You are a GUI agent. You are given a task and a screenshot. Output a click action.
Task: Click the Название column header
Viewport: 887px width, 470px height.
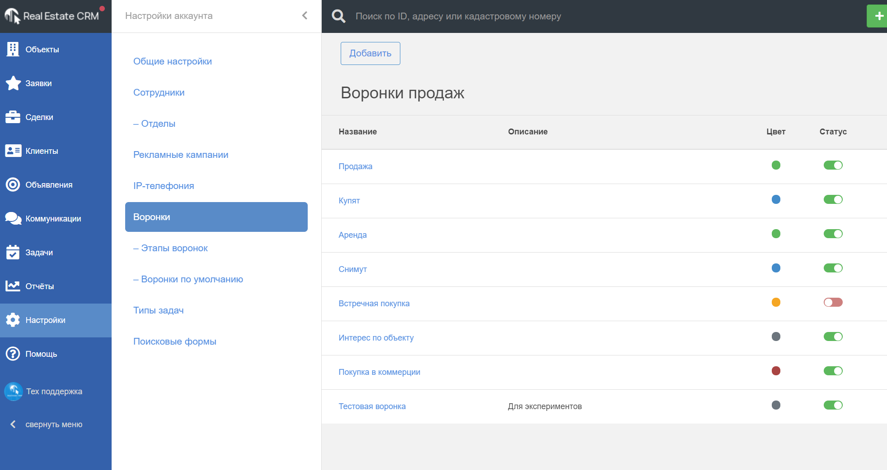pos(357,132)
